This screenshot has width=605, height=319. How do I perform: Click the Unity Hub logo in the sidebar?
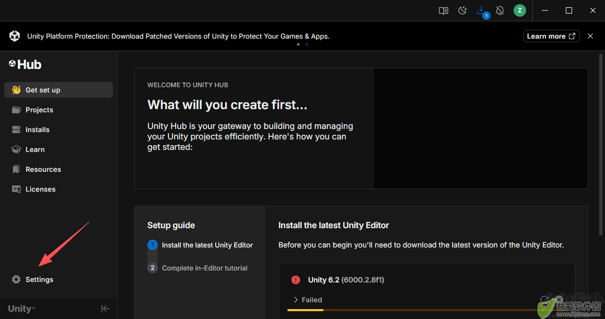pos(25,64)
